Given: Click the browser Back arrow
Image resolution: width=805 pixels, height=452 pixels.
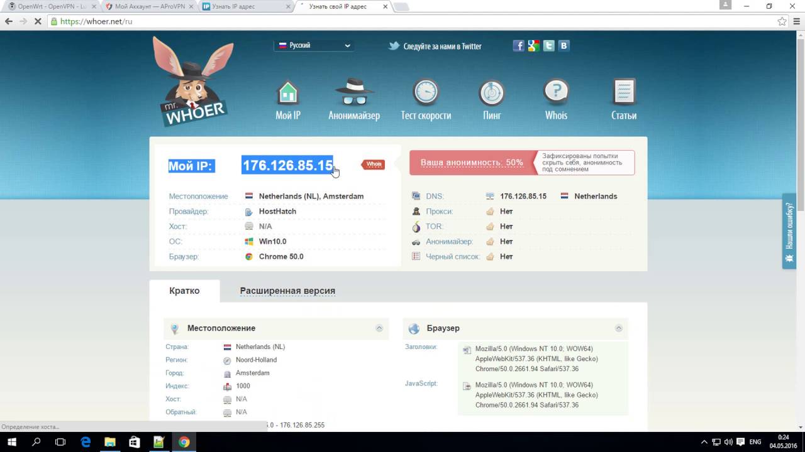Looking at the screenshot, I should click(x=9, y=21).
